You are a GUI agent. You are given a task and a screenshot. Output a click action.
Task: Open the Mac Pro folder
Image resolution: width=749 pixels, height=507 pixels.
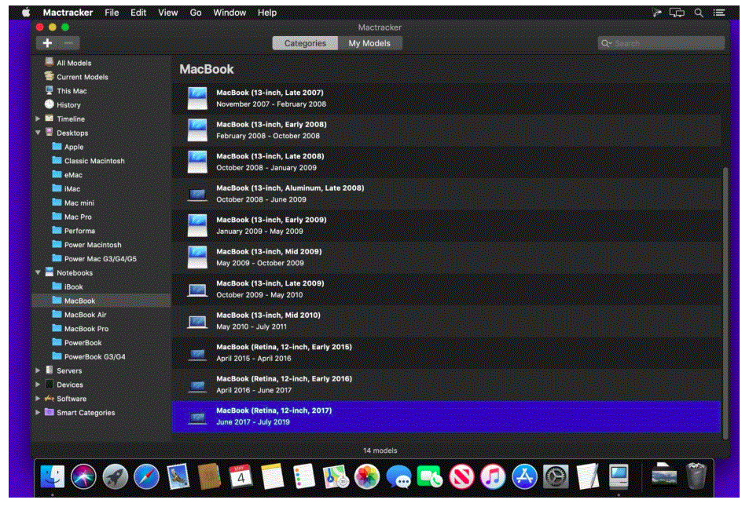78,217
